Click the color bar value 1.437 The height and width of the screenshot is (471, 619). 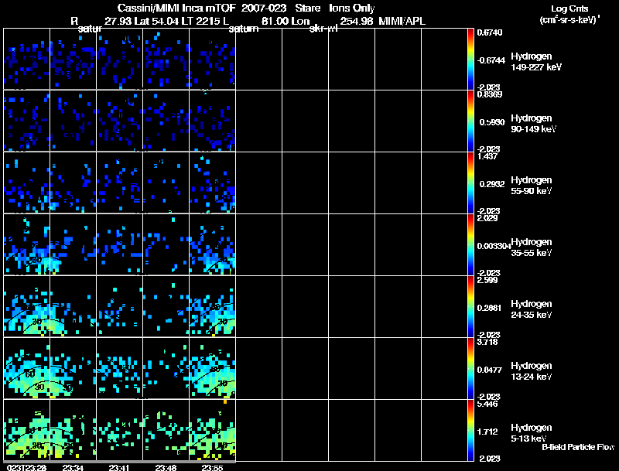(x=487, y=156)
